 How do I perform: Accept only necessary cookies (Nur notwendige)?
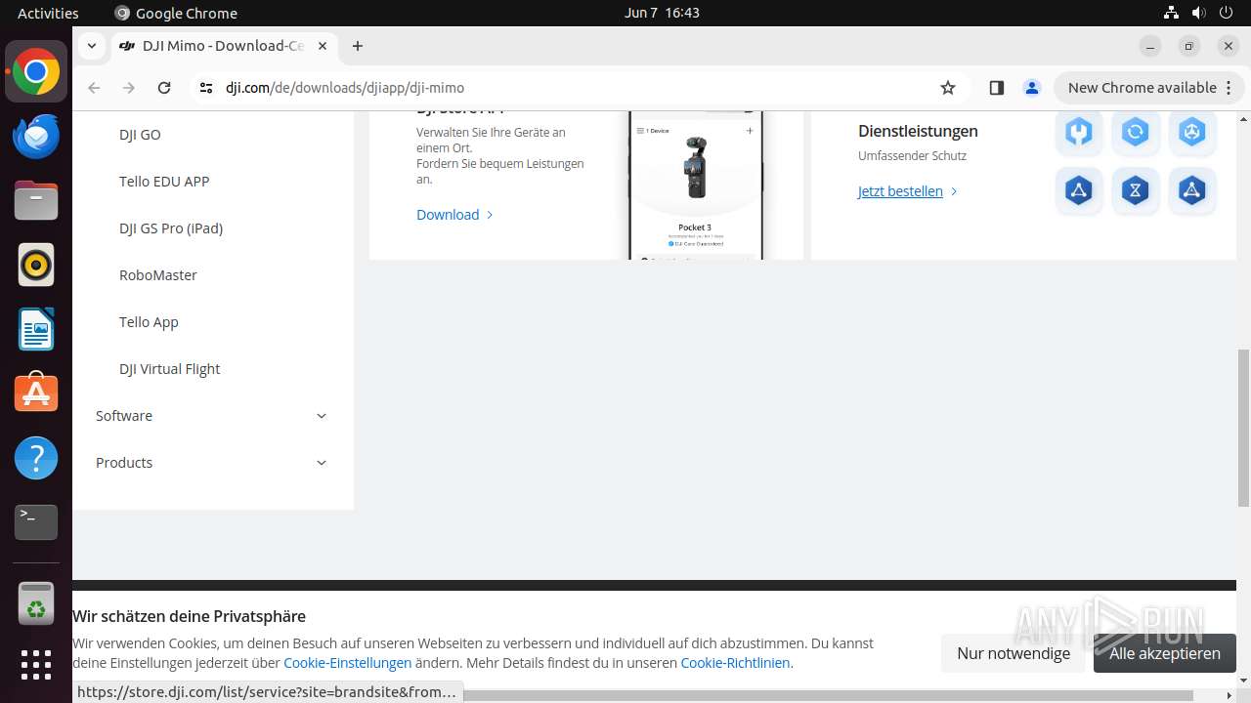(x=1014, y=653)
